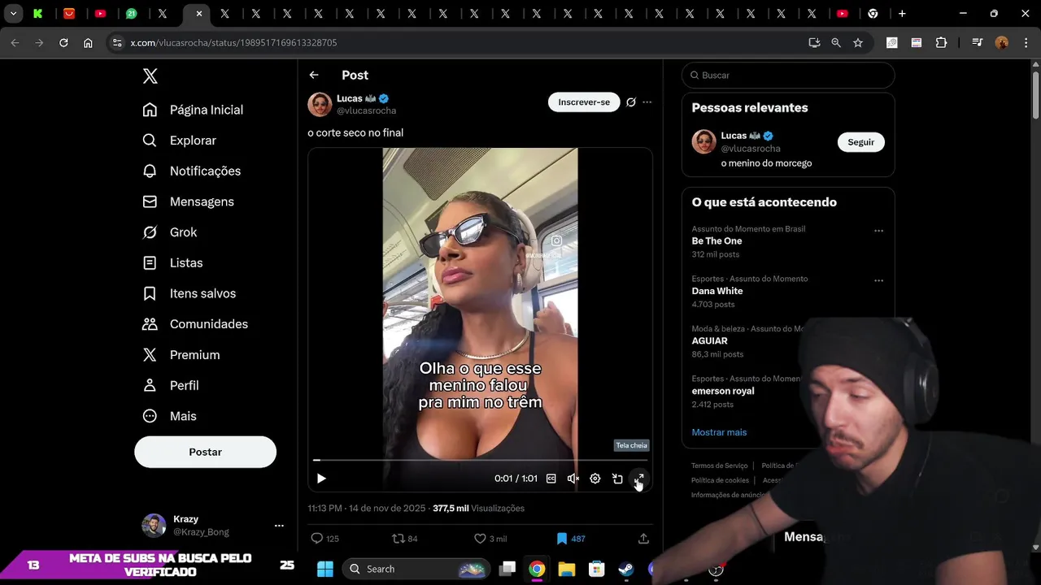Click the Buscar search field
Screen dimensions: 1041x585
788,75
